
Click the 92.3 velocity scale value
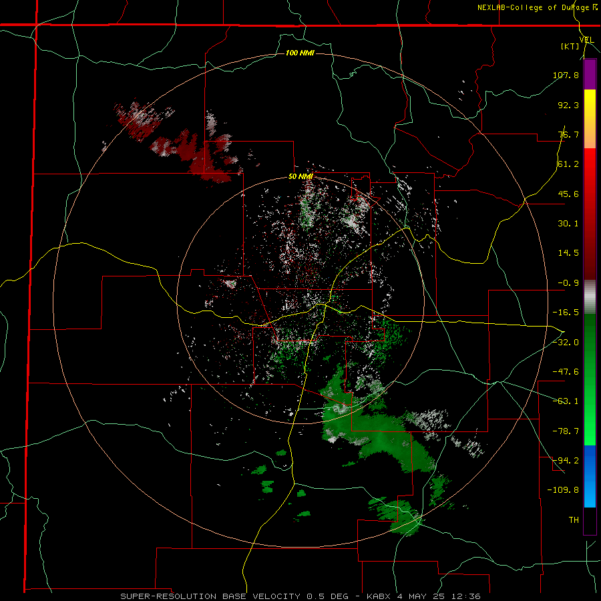[x=568, y=105]
